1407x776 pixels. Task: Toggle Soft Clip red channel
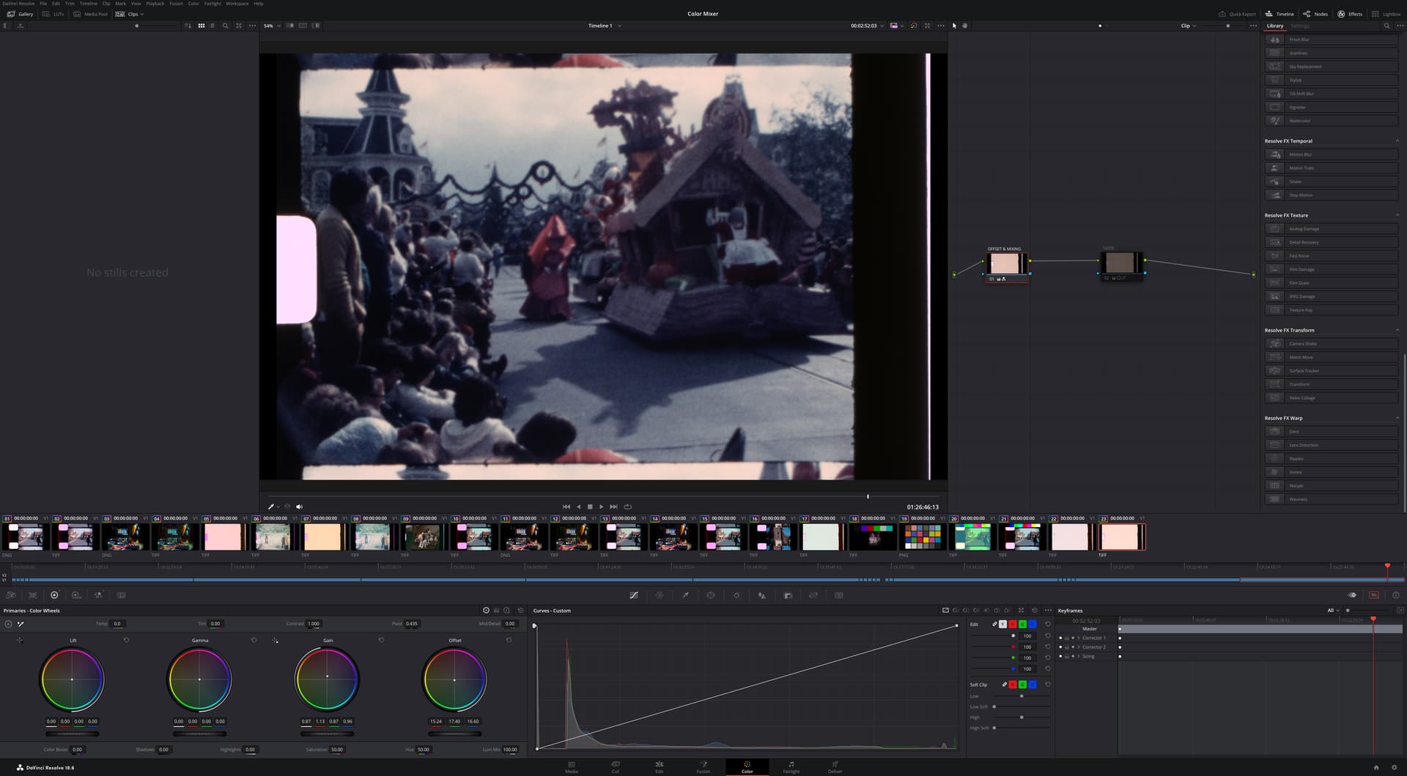coord(1012,684)
